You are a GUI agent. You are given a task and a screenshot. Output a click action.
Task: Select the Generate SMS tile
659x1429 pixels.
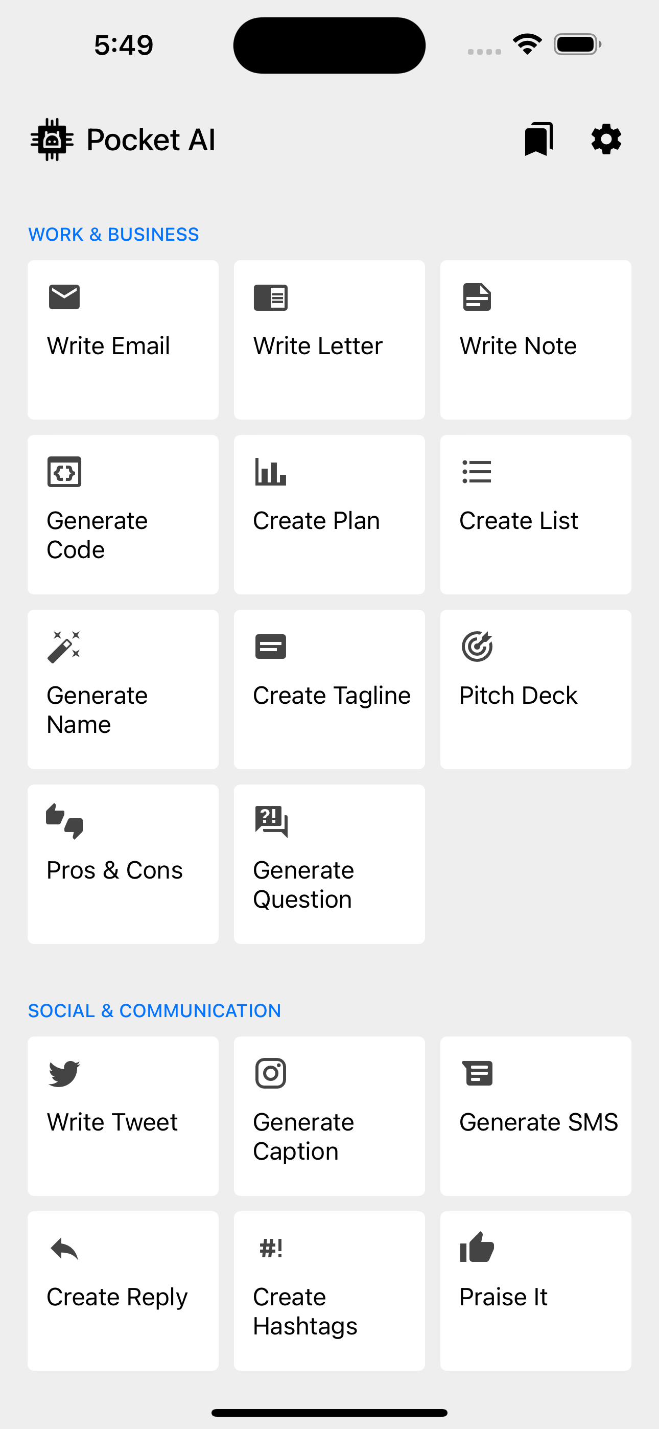click(536, 1116)
